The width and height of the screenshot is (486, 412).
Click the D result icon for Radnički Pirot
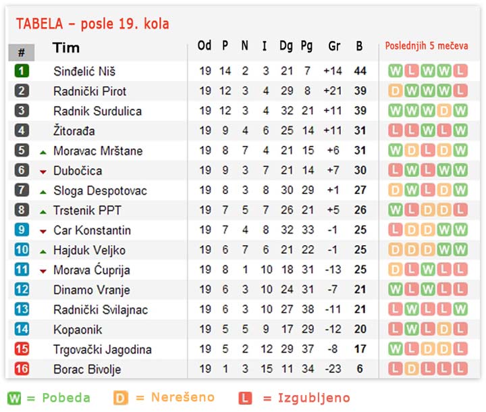[x=395, y=91]
